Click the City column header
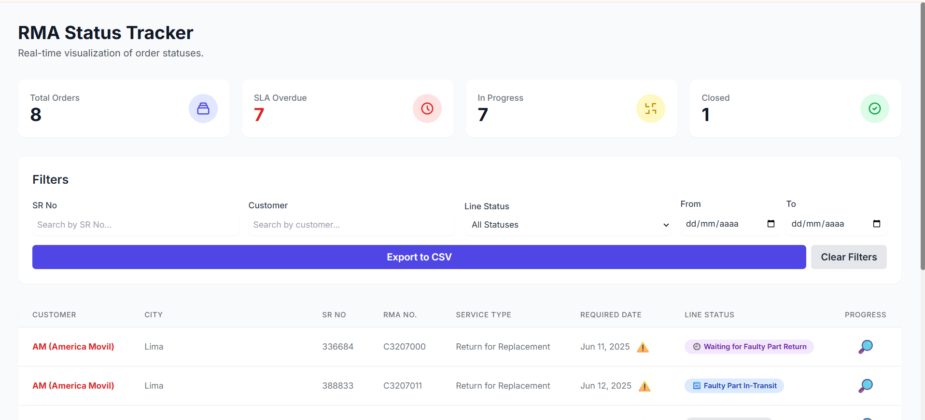The width and height of the screenshot is (925, 420). 154,315
